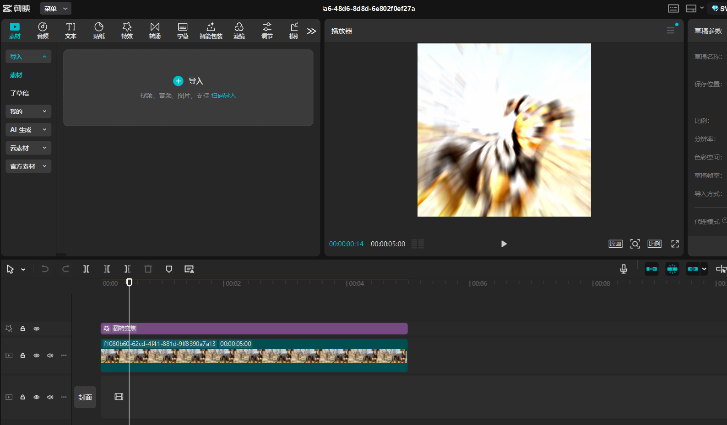The image size is (727, 425).
Task: Lock the main video track
Action: click(x=22, y=356)
